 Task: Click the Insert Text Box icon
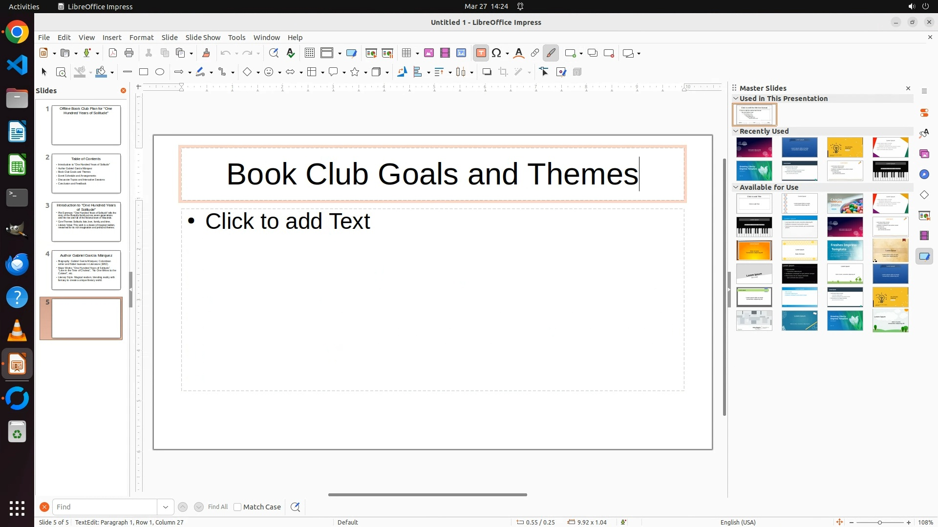coord(481,53)
